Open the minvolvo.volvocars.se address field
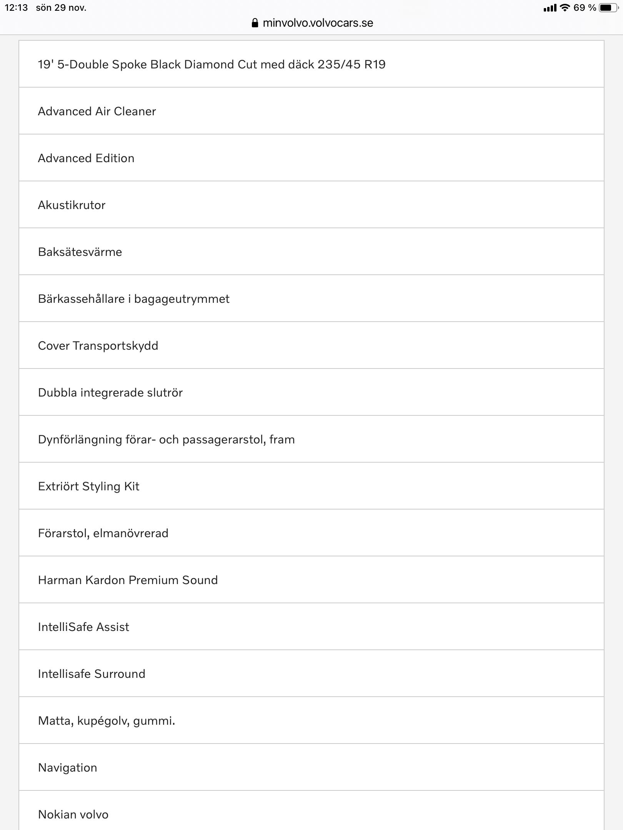 point(312,23)
